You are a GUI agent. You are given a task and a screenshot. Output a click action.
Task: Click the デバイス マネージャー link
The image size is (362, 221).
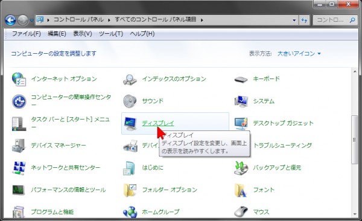pos(59,146)
